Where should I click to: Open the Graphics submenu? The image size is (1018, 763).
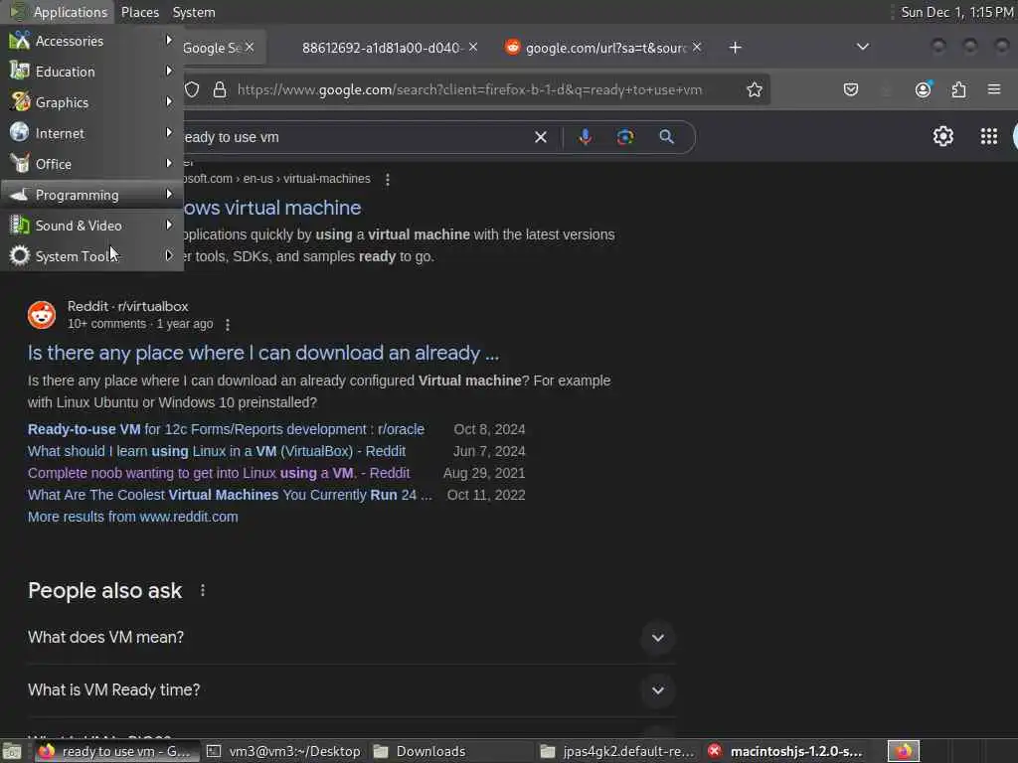tap(91, 102)
